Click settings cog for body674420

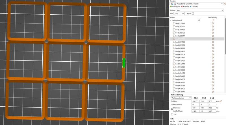click(x=213, y=76)
